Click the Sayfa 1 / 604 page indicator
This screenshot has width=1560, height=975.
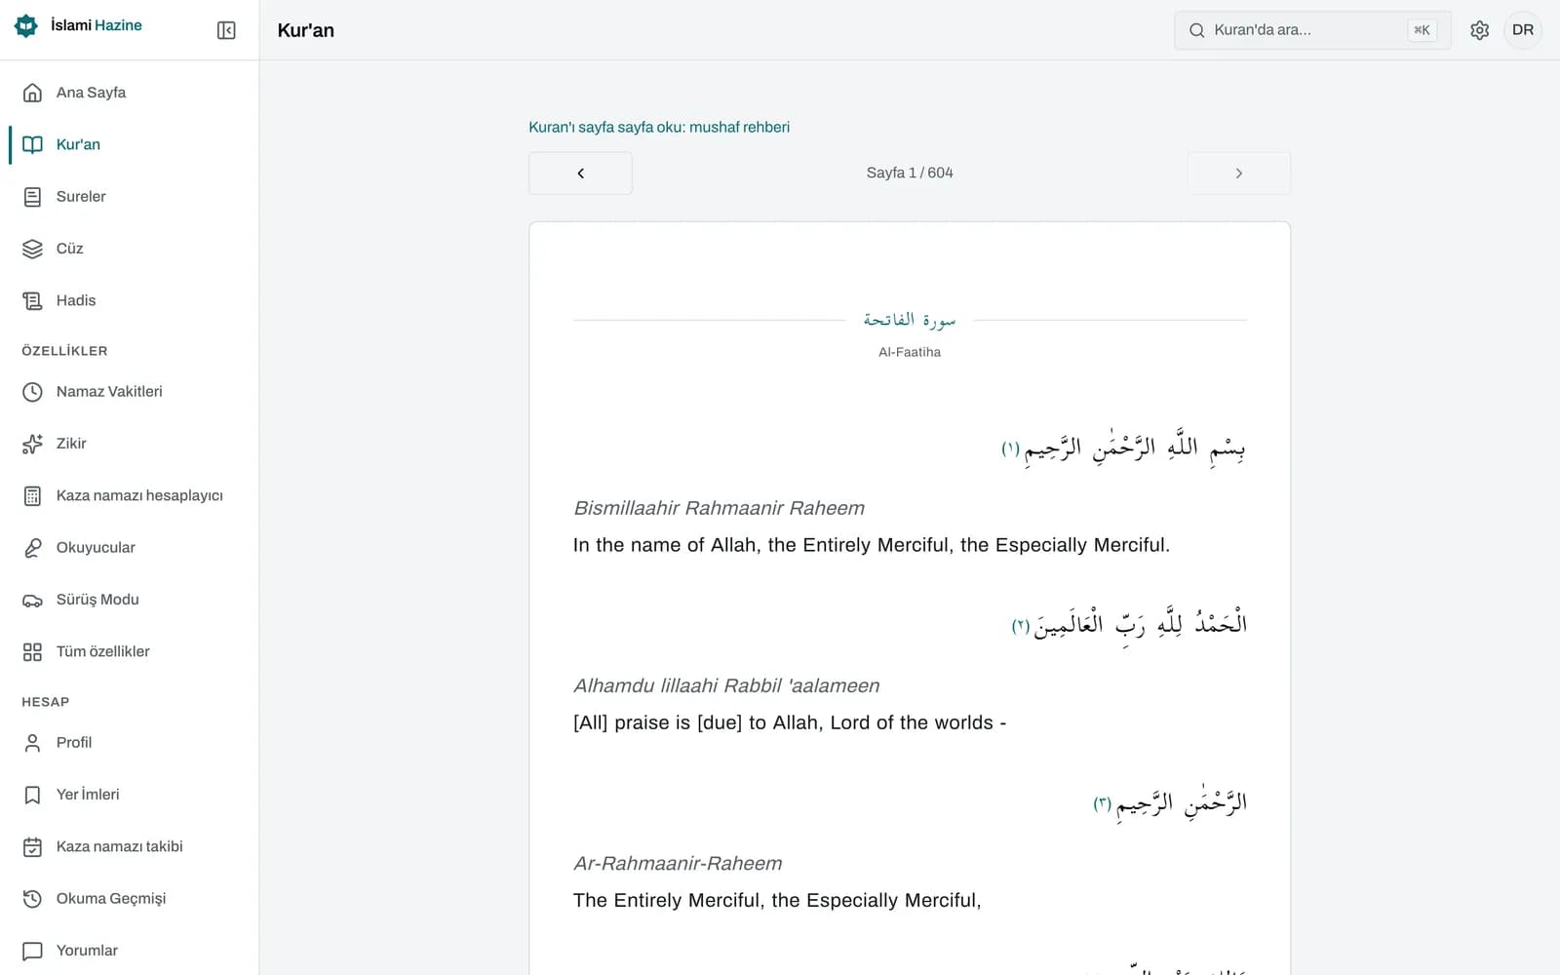[910, 173]
